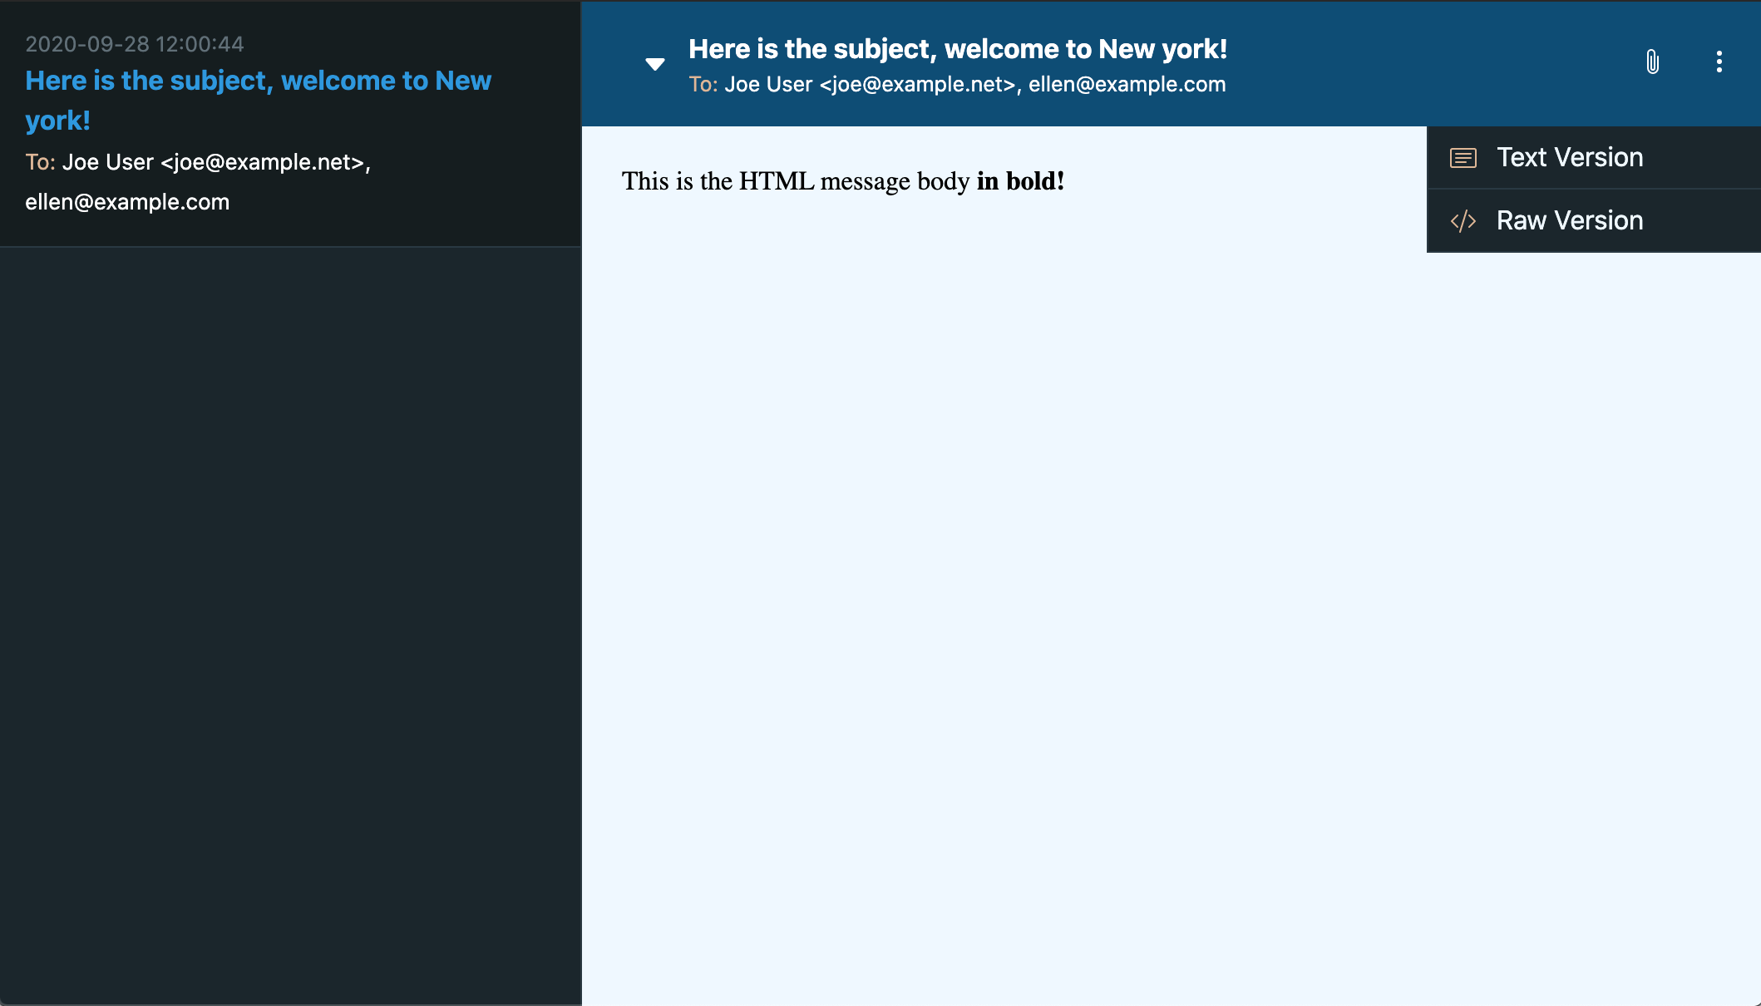Select the Text Version menu entry
The width and height of the screenshot is (1761, 1006).
[x=1569, y=158]
